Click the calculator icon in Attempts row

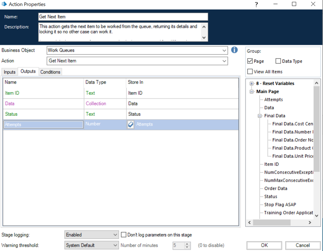point(131,125)
